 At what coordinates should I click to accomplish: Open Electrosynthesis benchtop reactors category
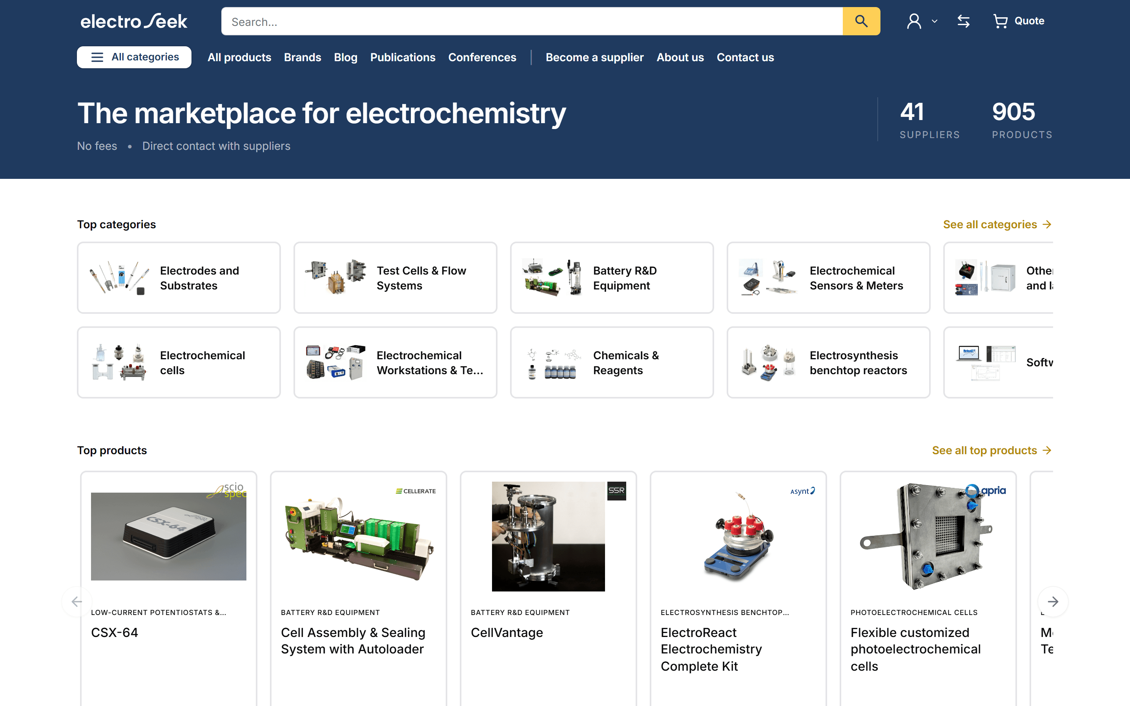pos(828,362)
